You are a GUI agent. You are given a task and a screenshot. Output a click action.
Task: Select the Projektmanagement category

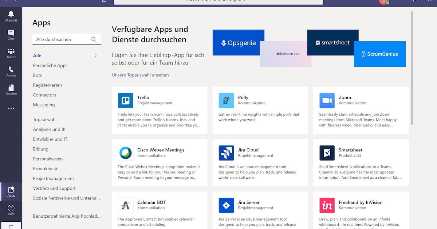click(54, 179)
